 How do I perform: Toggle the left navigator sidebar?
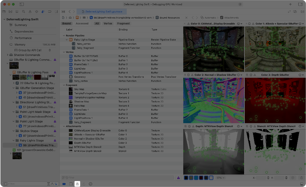tap(22, 4)
